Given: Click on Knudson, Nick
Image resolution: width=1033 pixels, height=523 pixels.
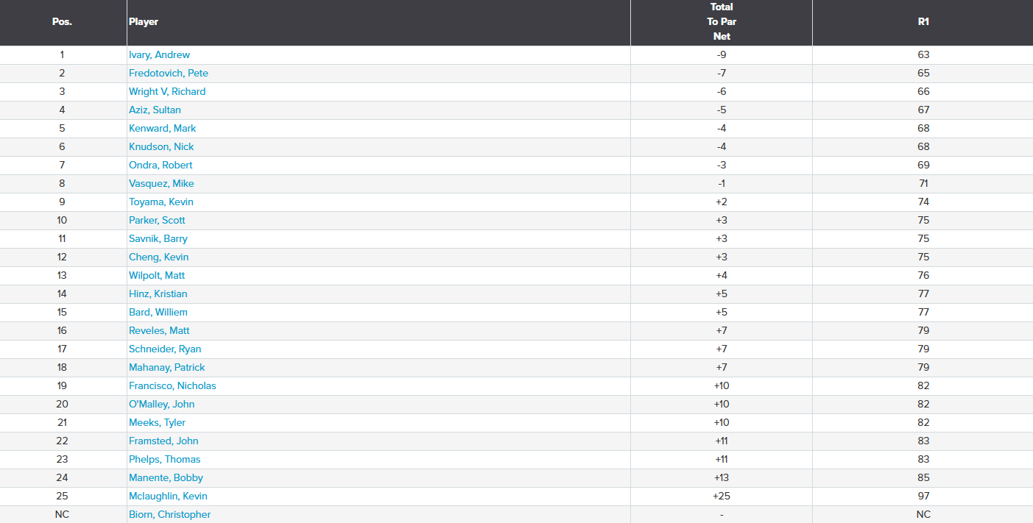Looking at the screenshot, I should [161, 147].
